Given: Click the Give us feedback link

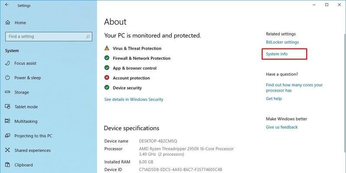Looking at the screenshot, I should [281, 127].
